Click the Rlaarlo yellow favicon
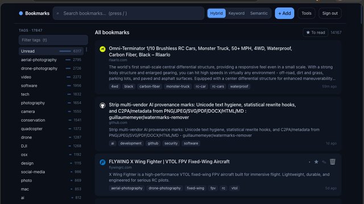Viewport: 364px width, 204px height. point(102,49)
